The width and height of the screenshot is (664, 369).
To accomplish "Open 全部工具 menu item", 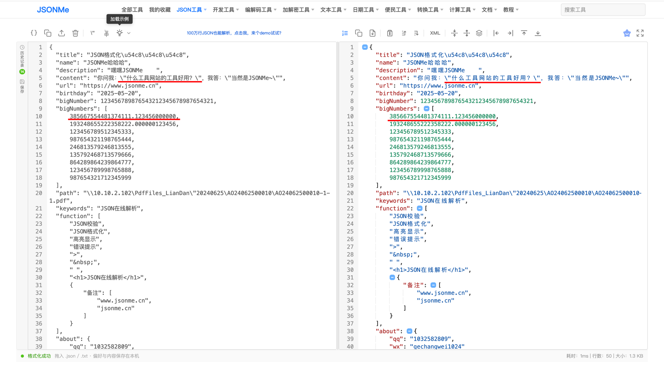I will point(132,10).
